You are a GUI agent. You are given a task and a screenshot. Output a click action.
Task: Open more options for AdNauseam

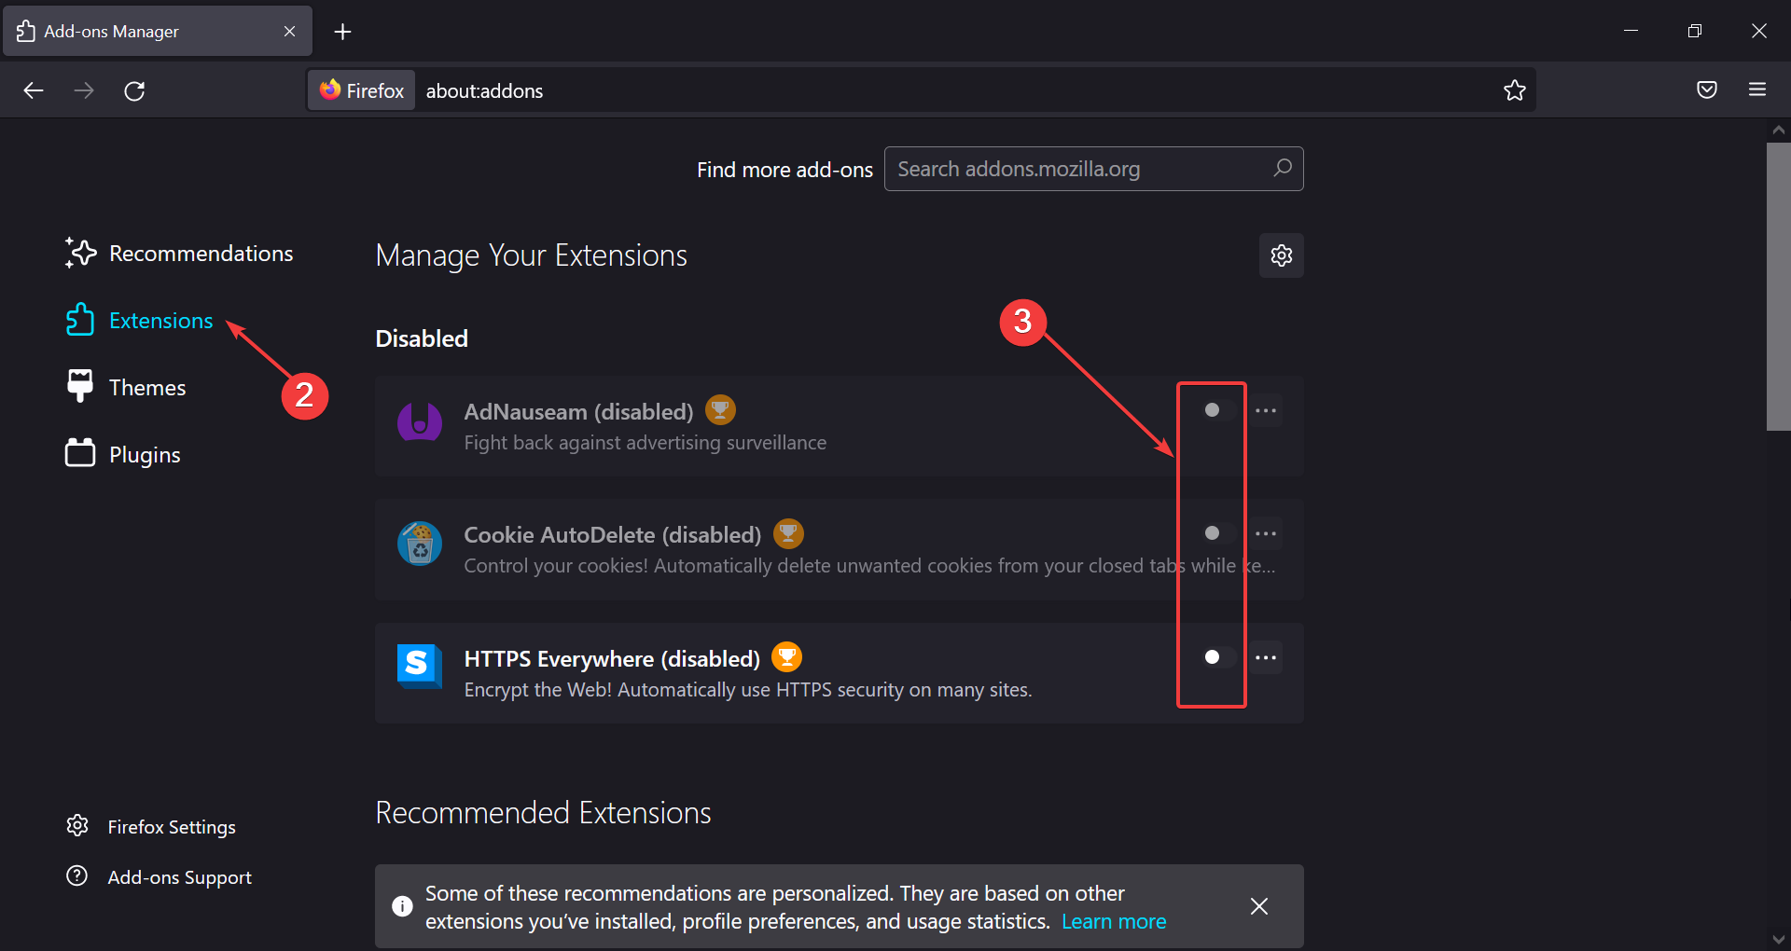click(x=1266, y=410)
